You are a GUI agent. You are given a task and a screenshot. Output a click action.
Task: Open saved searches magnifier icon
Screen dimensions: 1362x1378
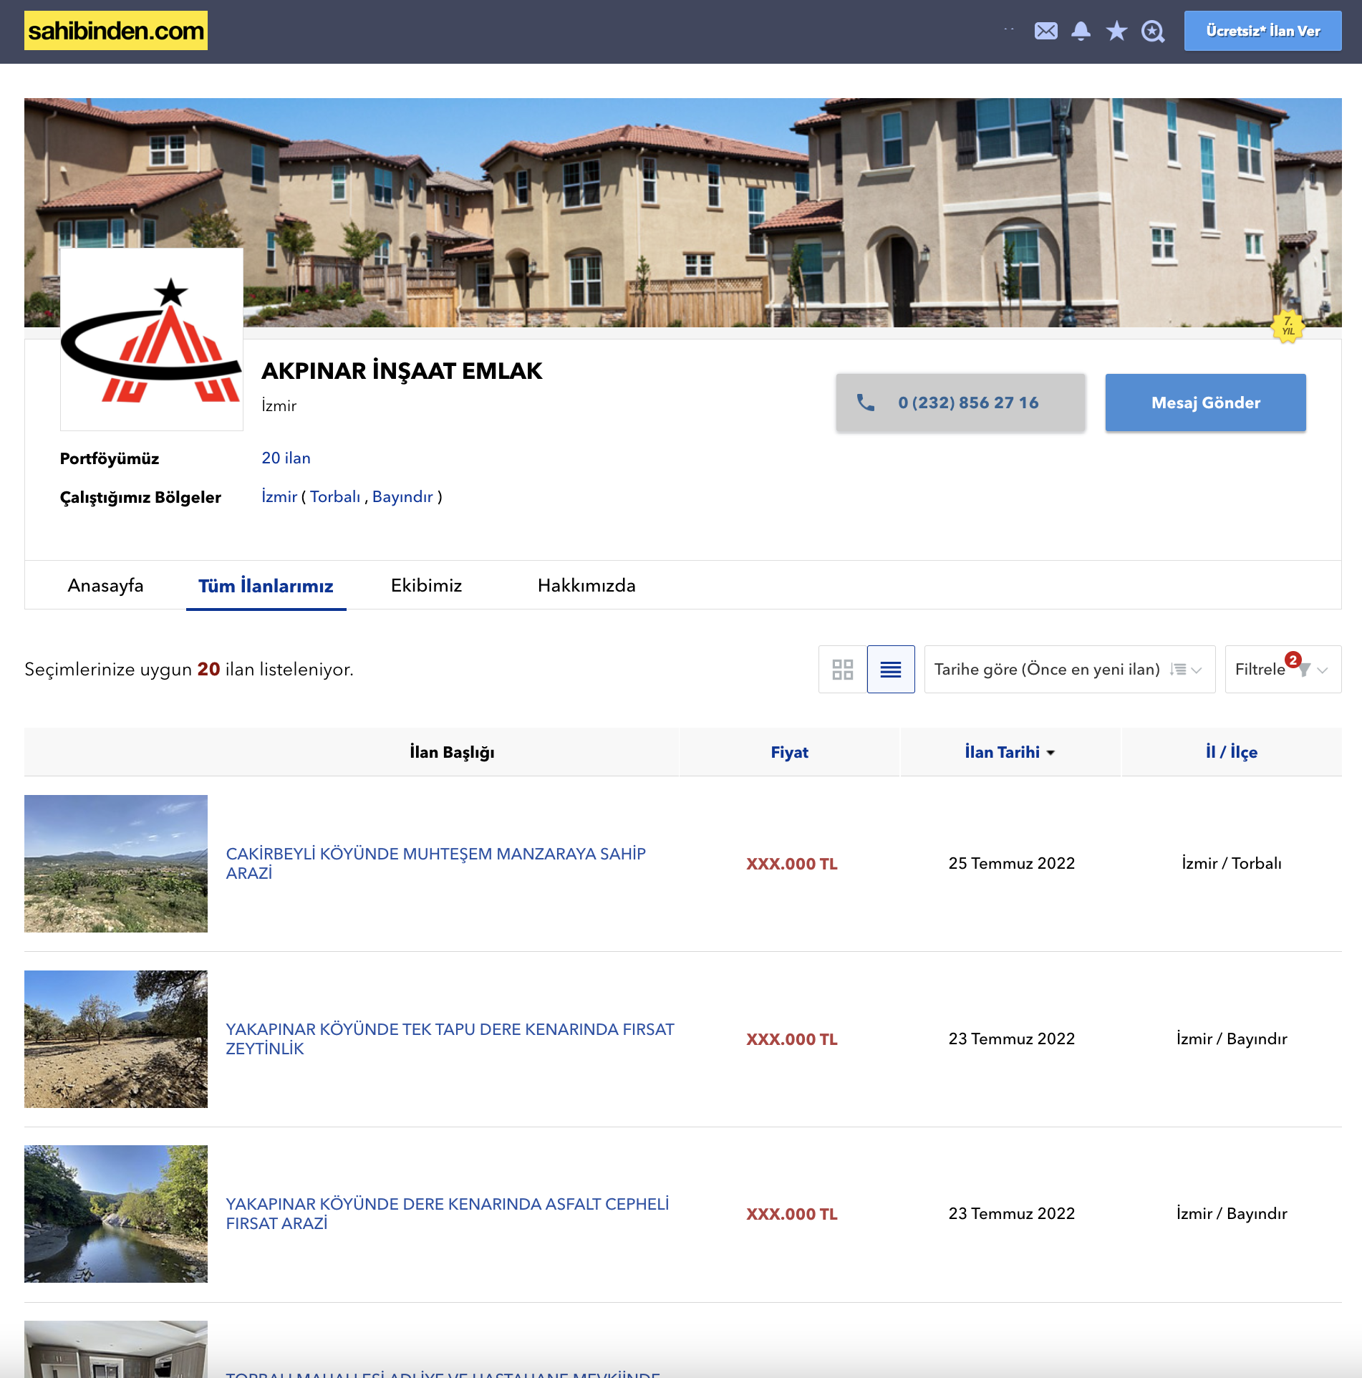click(x=1153, y=32)
